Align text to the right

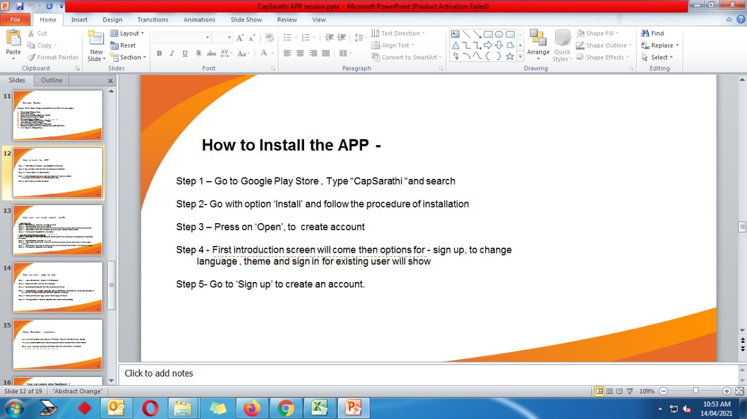pyautogui.click(x=313, y=53)
